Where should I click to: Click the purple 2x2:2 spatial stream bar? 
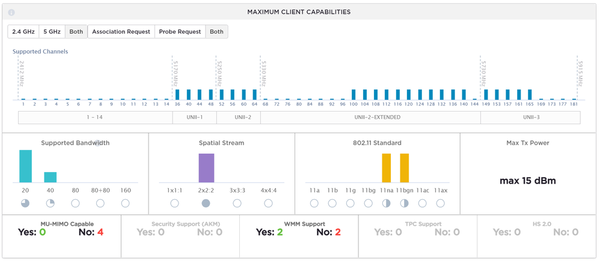click(x=206, y=168)
